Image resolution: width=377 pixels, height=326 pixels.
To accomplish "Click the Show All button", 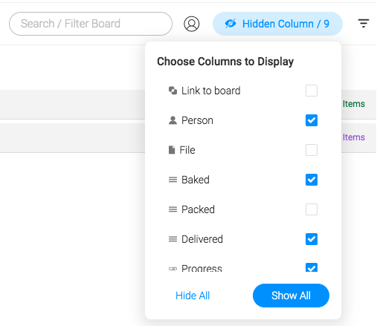I will tap(291, 296).
